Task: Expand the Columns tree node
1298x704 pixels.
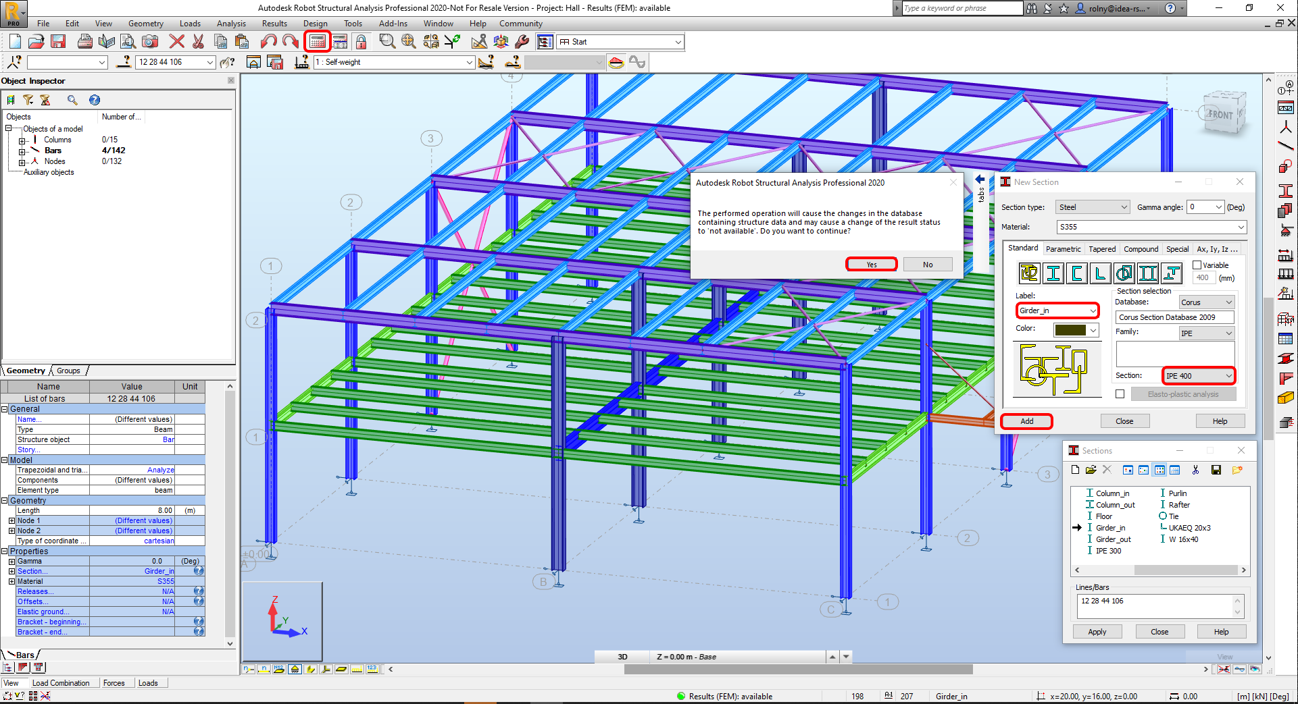Action: (22, 140)
